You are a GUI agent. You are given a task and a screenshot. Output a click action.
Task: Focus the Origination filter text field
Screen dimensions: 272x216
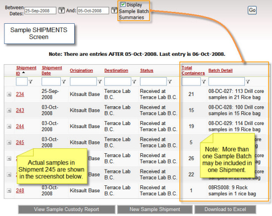click(83, 82)
